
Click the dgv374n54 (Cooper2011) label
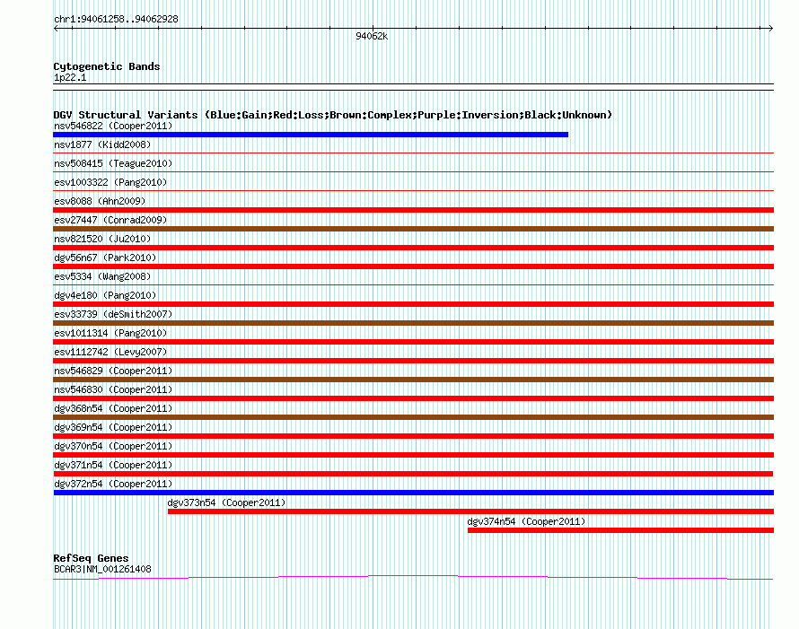(526, 521)
